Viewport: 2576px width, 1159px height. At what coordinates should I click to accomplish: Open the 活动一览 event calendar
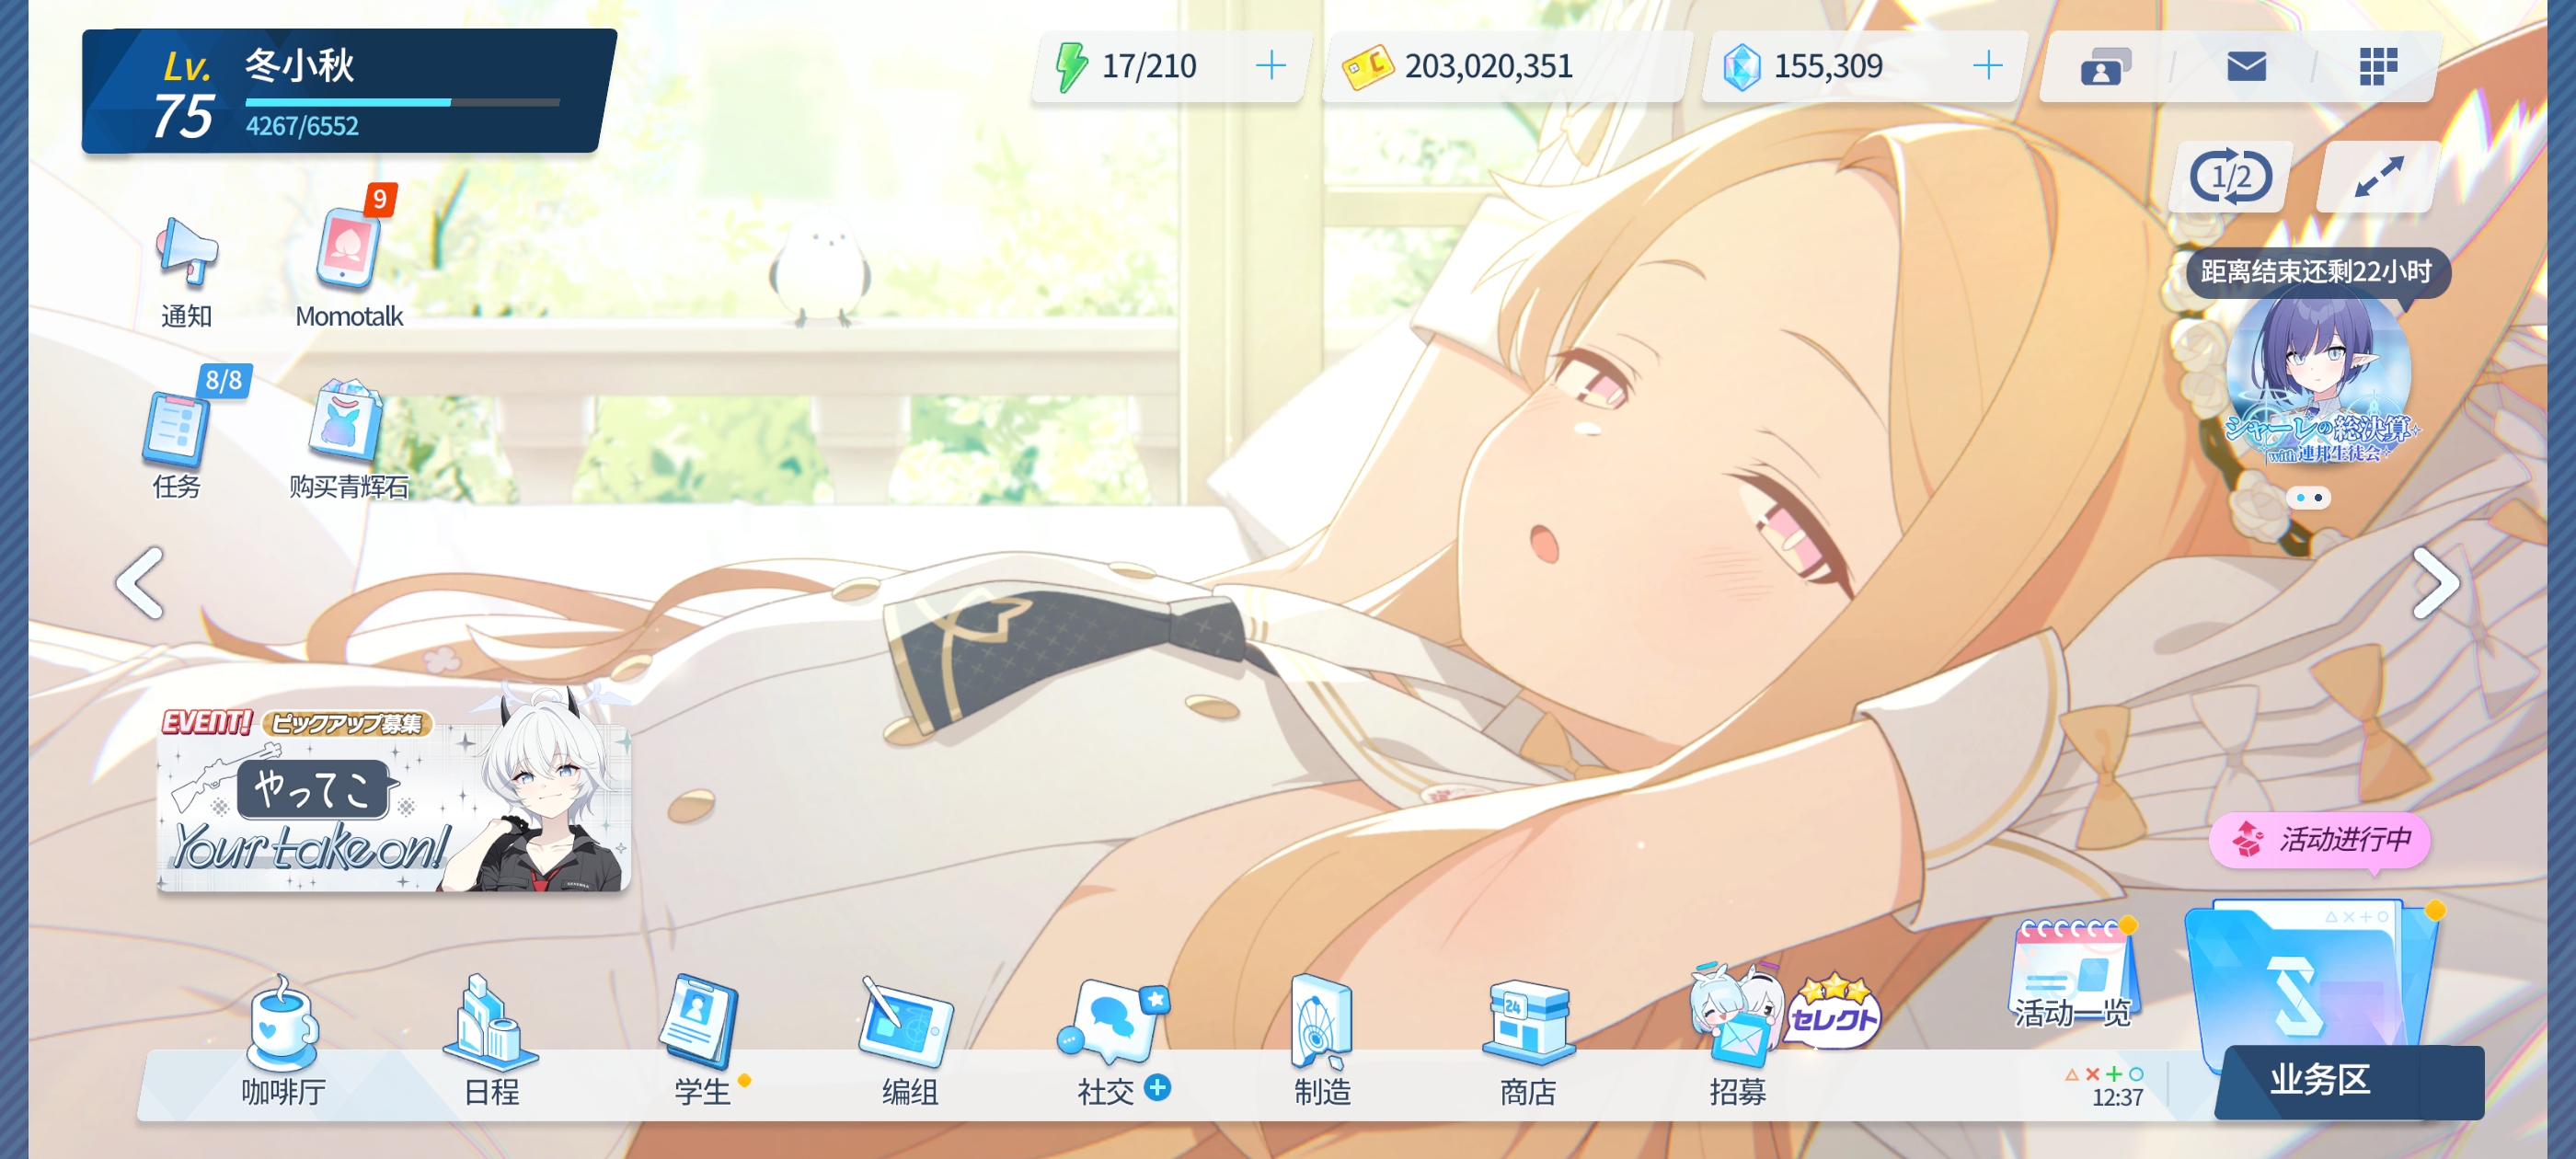click(x=2072, y=974)
